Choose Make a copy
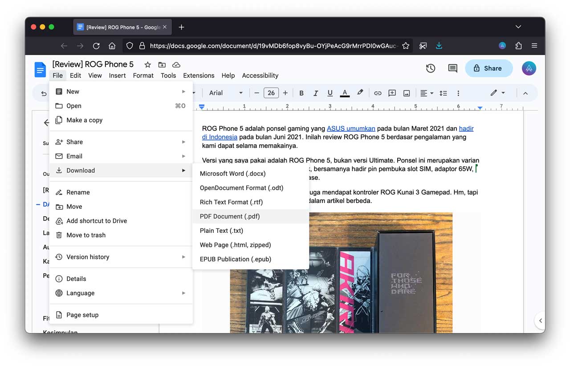570x366 pixels. (x=121, y=120)
